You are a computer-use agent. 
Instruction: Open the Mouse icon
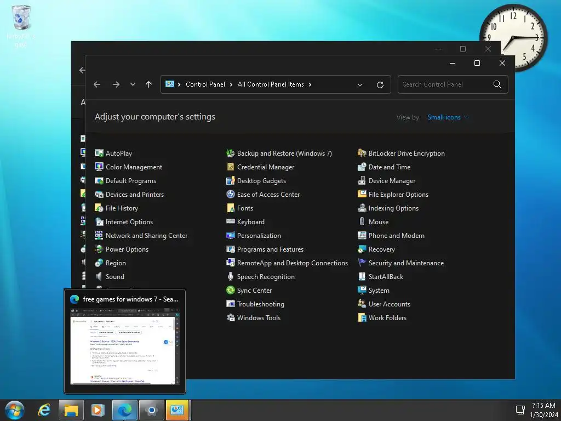tap(362, 222)
